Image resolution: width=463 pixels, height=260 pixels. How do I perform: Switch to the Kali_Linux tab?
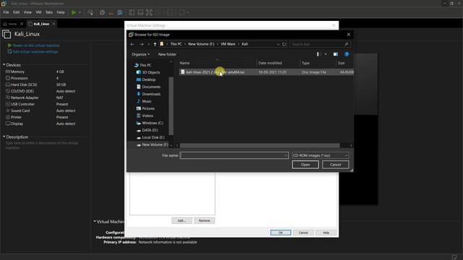(x=41, y=24)
